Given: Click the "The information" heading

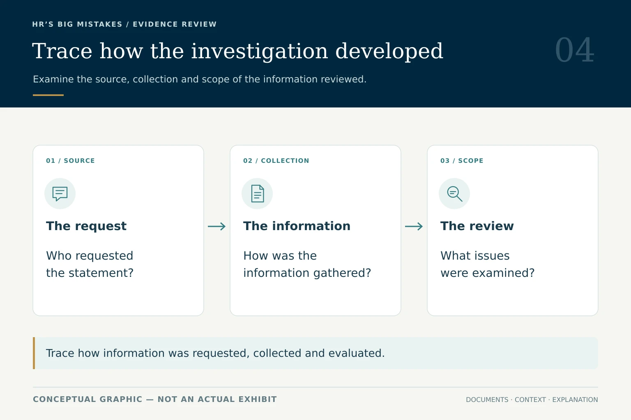Looking at the screenshot, I should point(297,226).
